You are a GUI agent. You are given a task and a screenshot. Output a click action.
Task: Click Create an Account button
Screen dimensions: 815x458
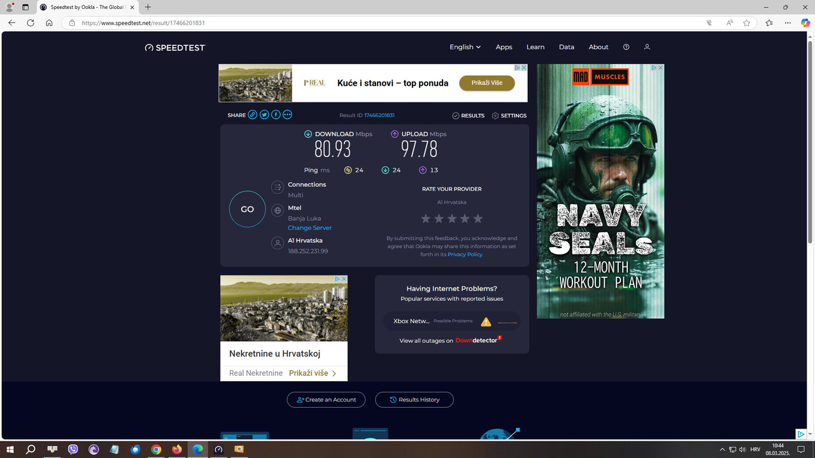[x=326, y=399]
